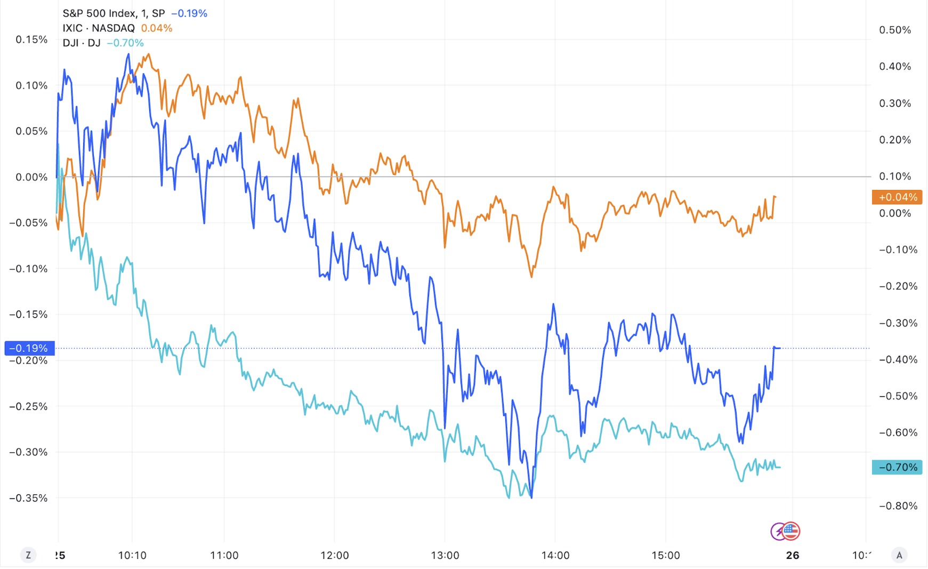
Task: Click the orange +0.04% price label
Action: point(898,197)
